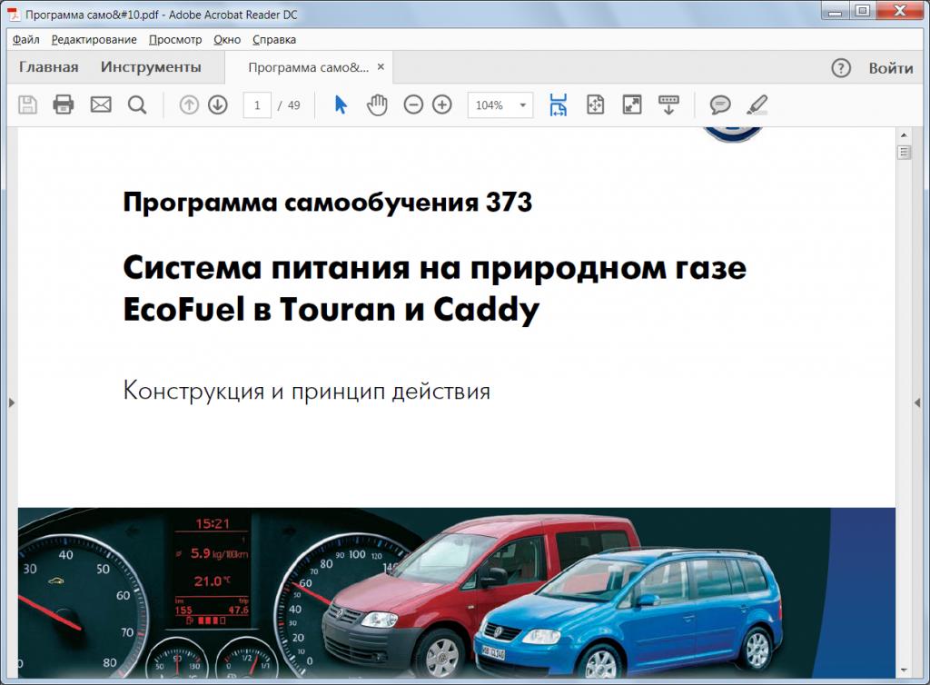Zoom in with plus icon
930x685 pixels.
click(x=442, y=105)
